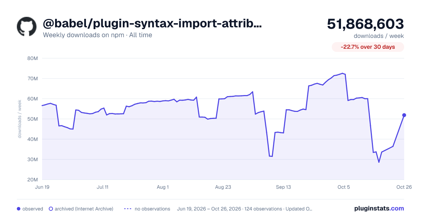
Task: Click the Aug 1 x-axis date
Action: click(163, 187)
